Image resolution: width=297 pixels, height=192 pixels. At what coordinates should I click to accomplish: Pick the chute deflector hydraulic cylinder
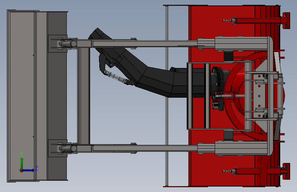(117, 77)
